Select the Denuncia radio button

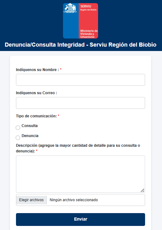(x=18, y=138)
